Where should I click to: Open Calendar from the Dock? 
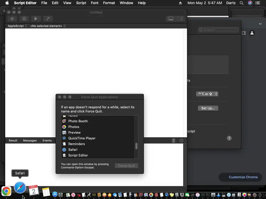[34, 191]
